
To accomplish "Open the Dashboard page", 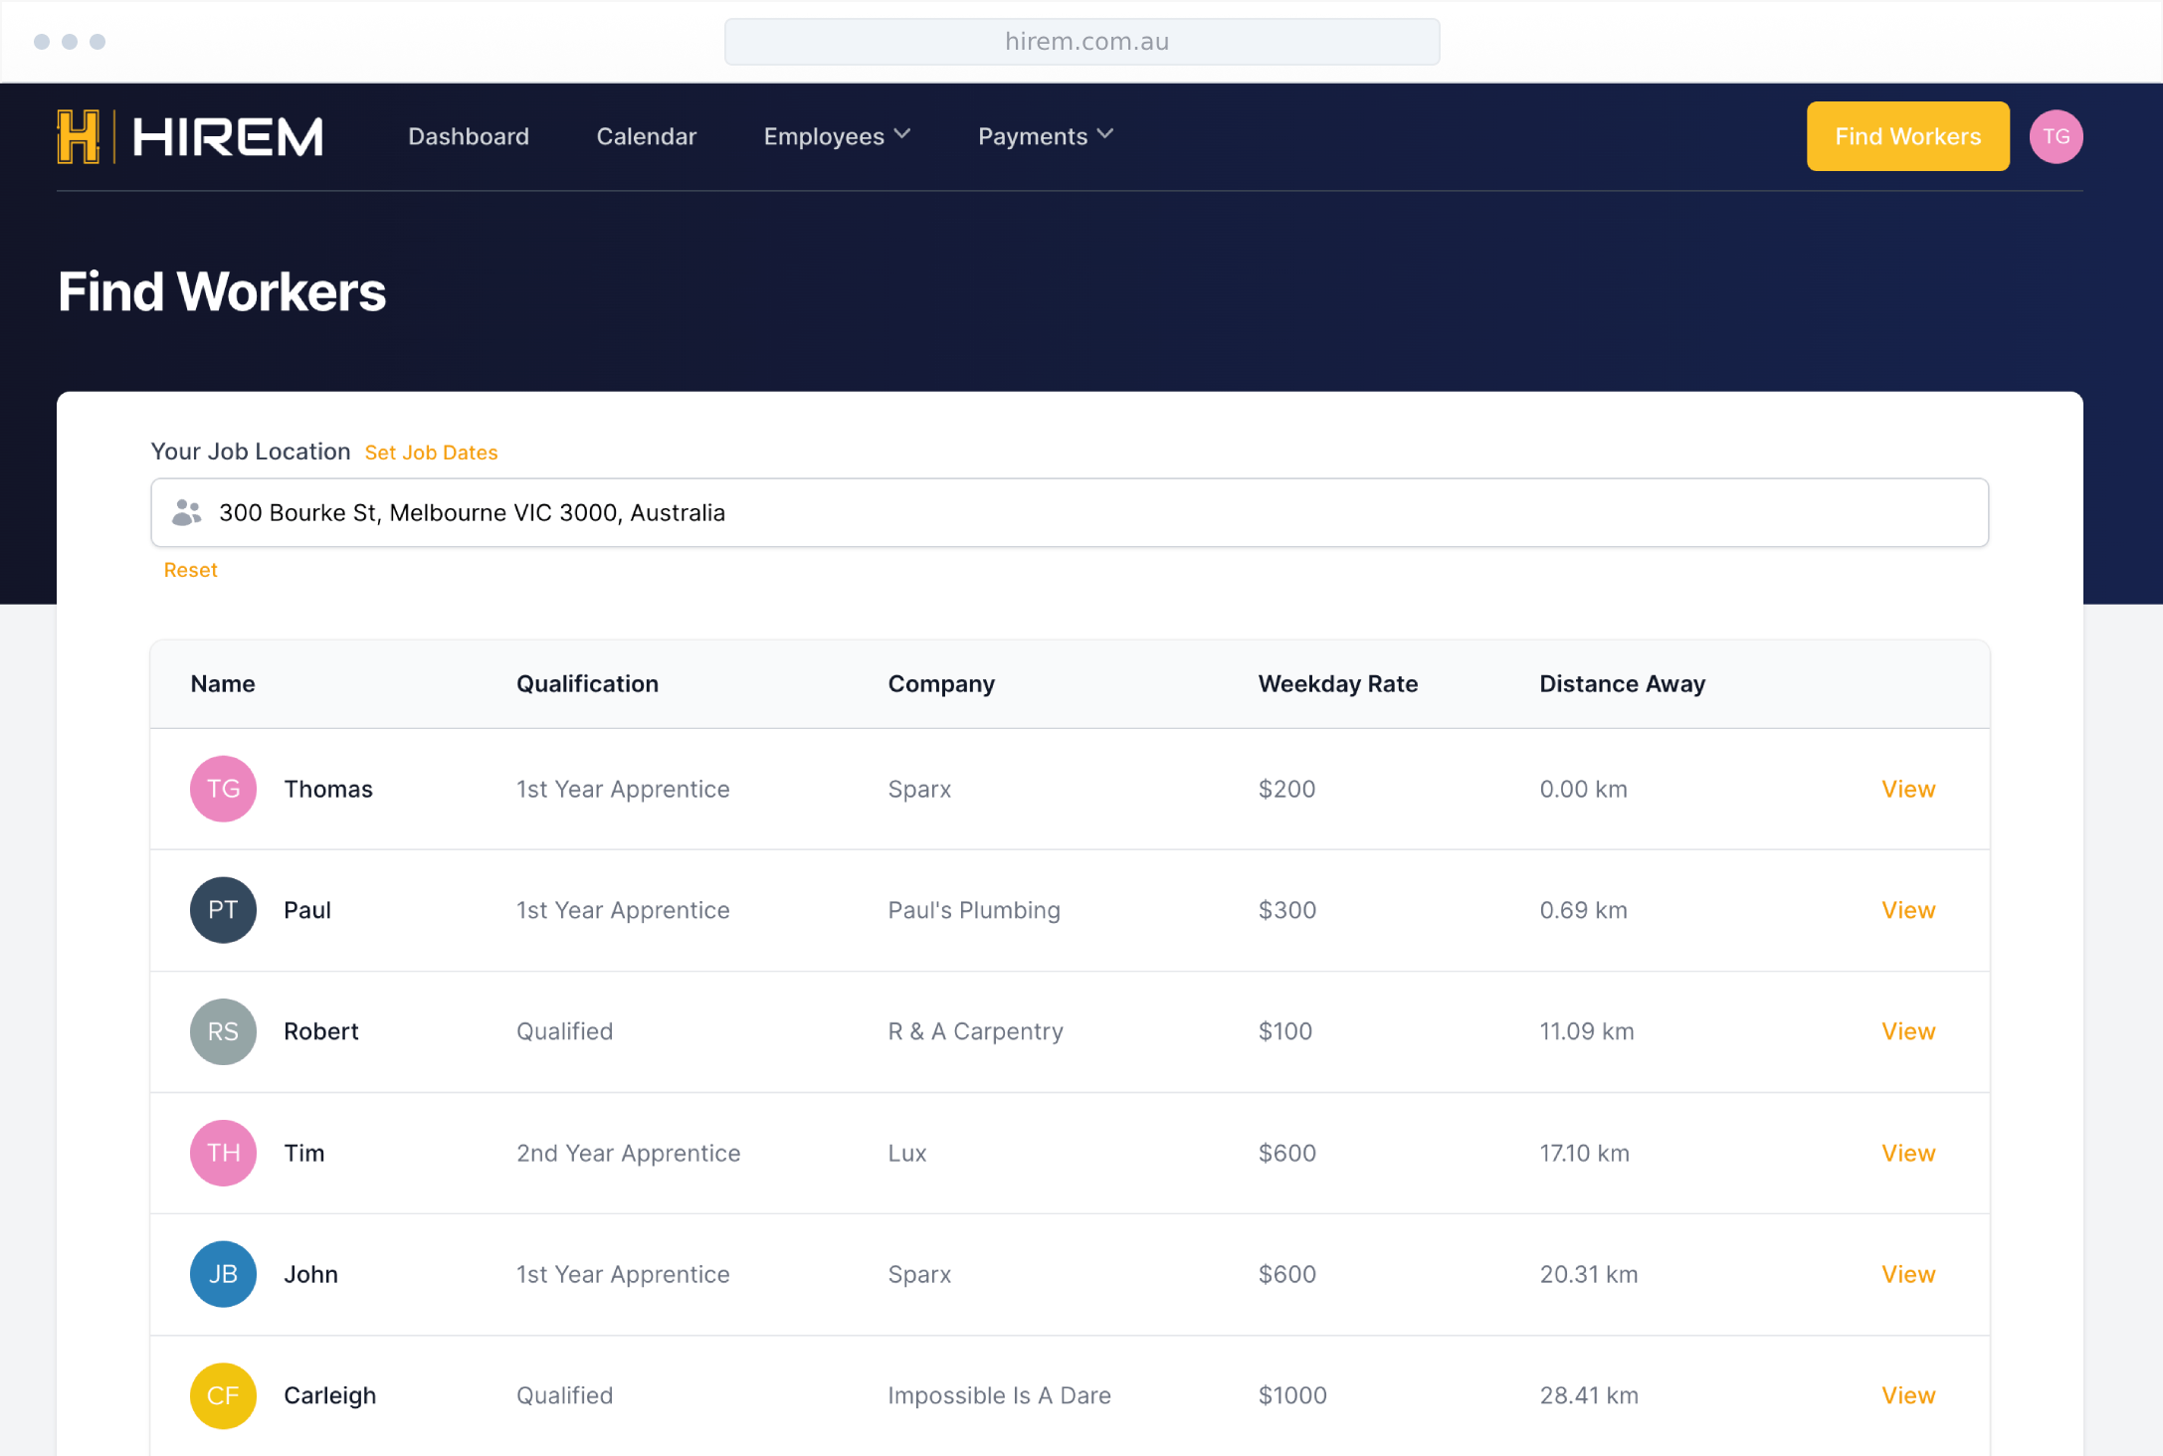I will click(x=469, y=136).
